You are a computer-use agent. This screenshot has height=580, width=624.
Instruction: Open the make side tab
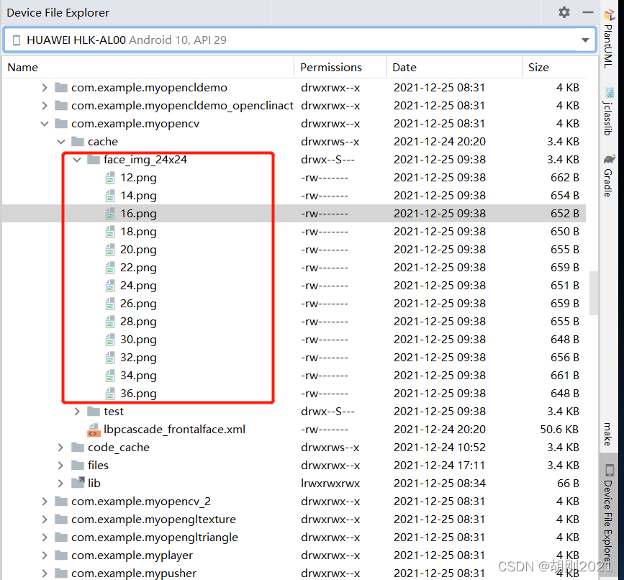point(607,435)
